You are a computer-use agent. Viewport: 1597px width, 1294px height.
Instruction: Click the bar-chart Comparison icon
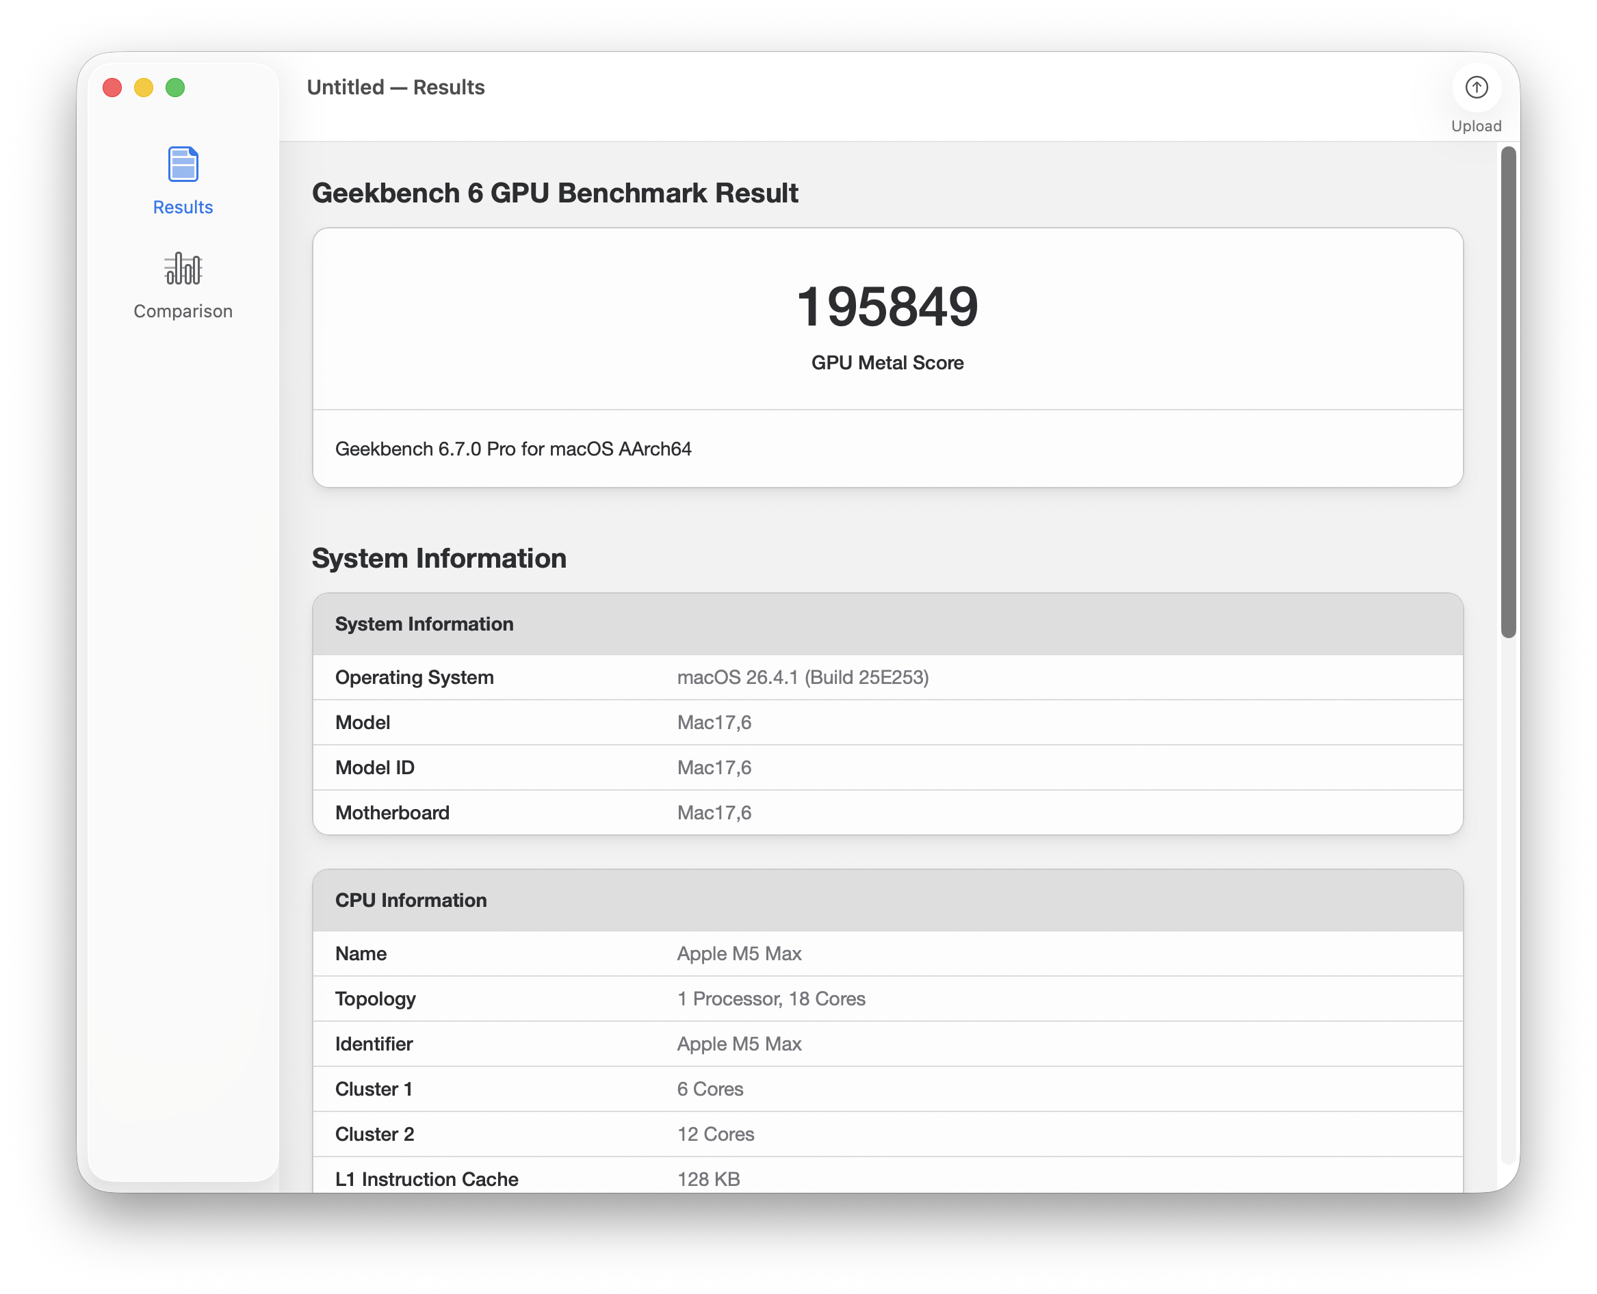pos(182,268)
